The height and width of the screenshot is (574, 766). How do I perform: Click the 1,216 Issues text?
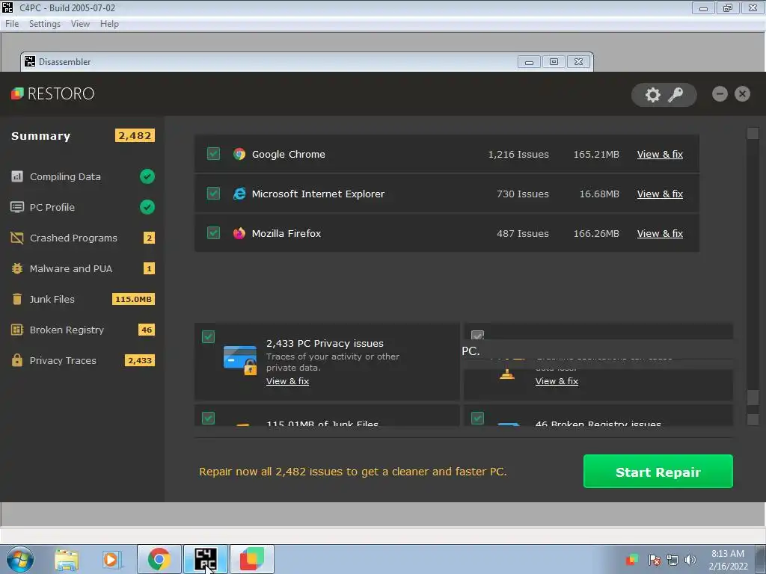point(518,154)
